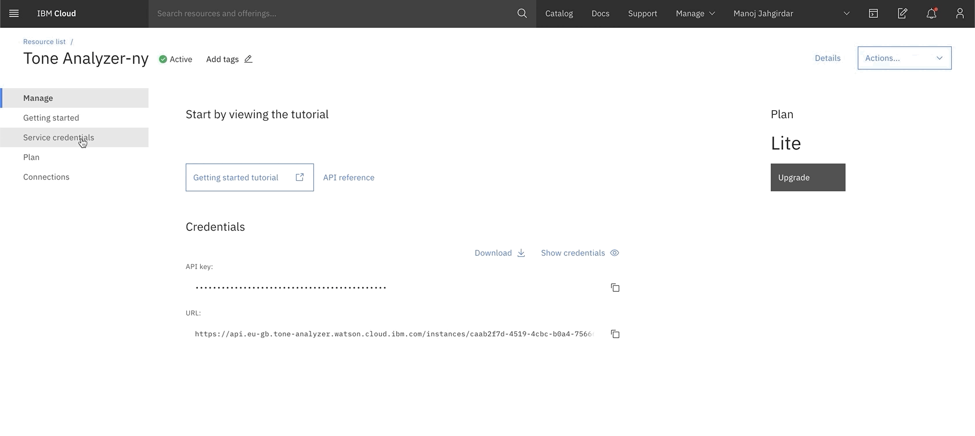Open the hamburger navigation menu
The height and width of the screenshot is (436, 975).
14,13
